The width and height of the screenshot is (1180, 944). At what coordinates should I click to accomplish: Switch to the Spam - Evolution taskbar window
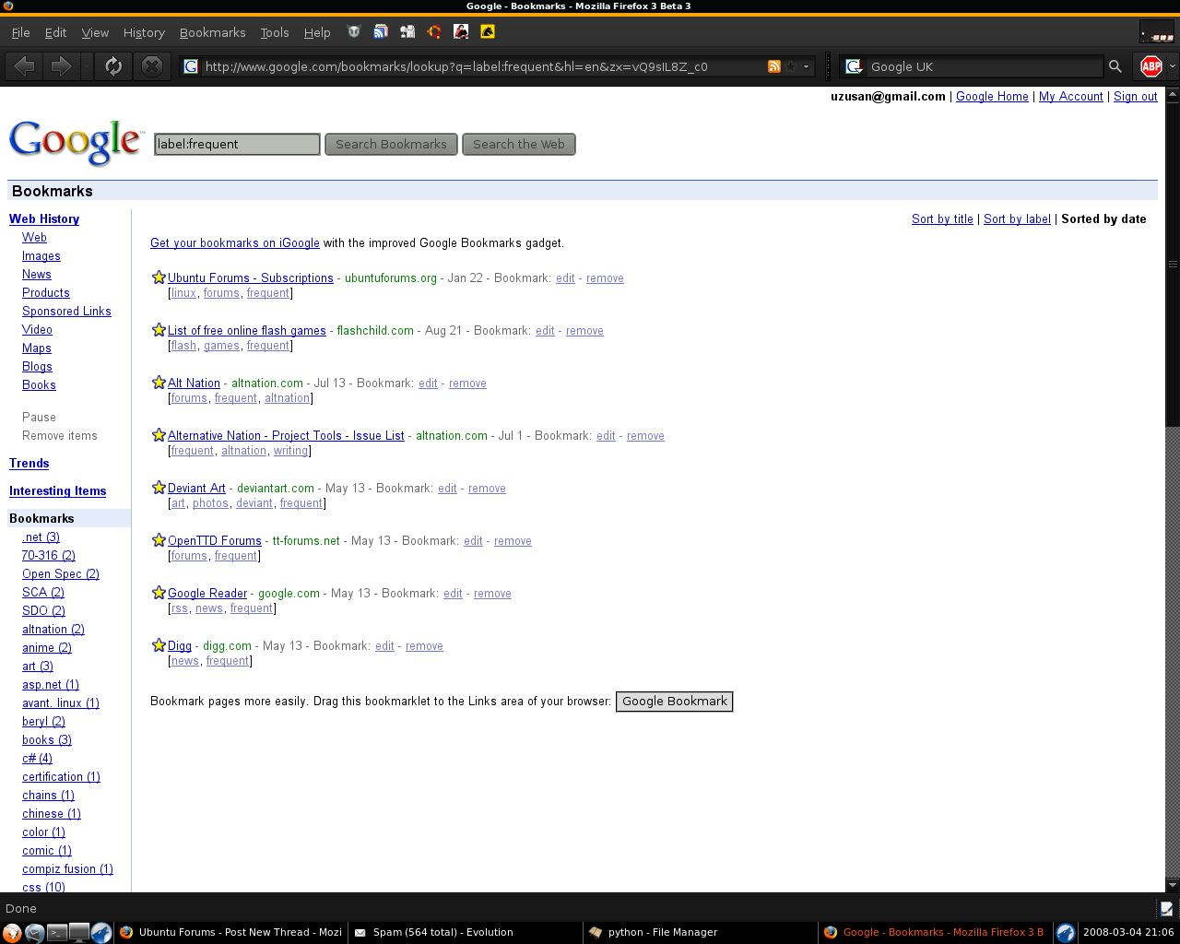point(466,932)
